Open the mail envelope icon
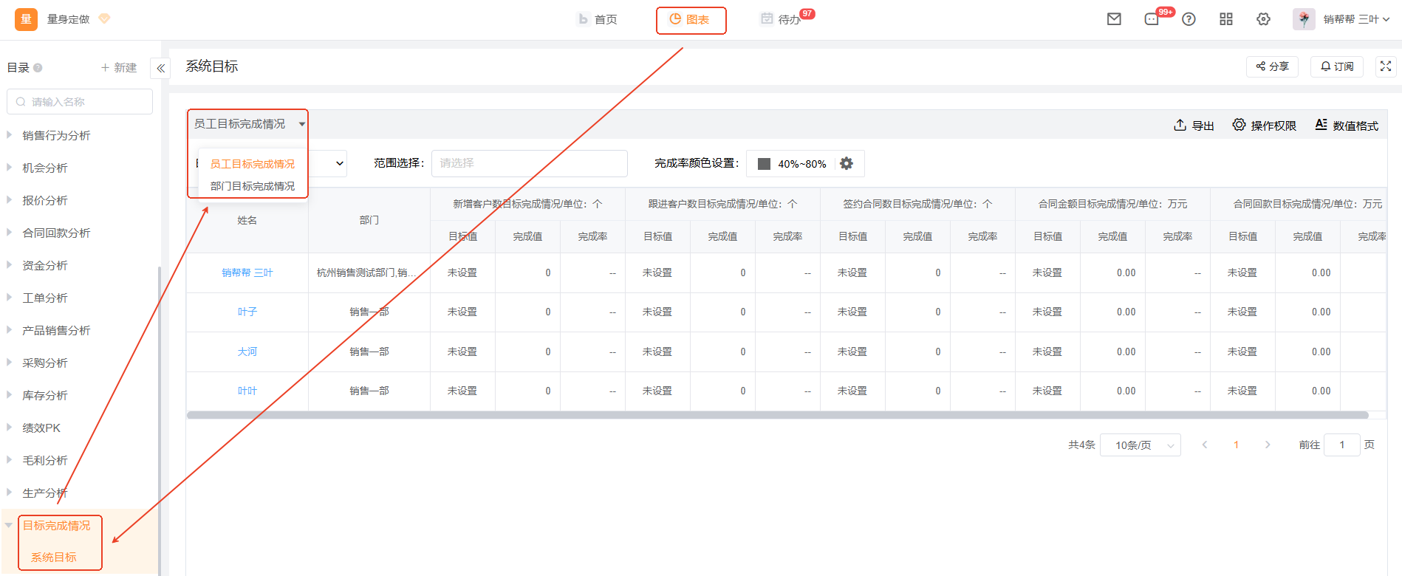Image resolution: width=1402 pixels, height=576 pixels. tap(1114, 19)
